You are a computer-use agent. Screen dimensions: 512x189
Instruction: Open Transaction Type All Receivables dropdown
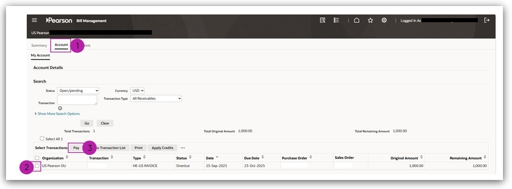pyautogui.click(x=156, y=98)
